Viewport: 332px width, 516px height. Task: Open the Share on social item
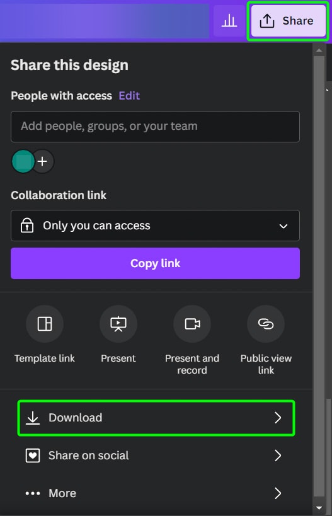click(x=156, y=456)
